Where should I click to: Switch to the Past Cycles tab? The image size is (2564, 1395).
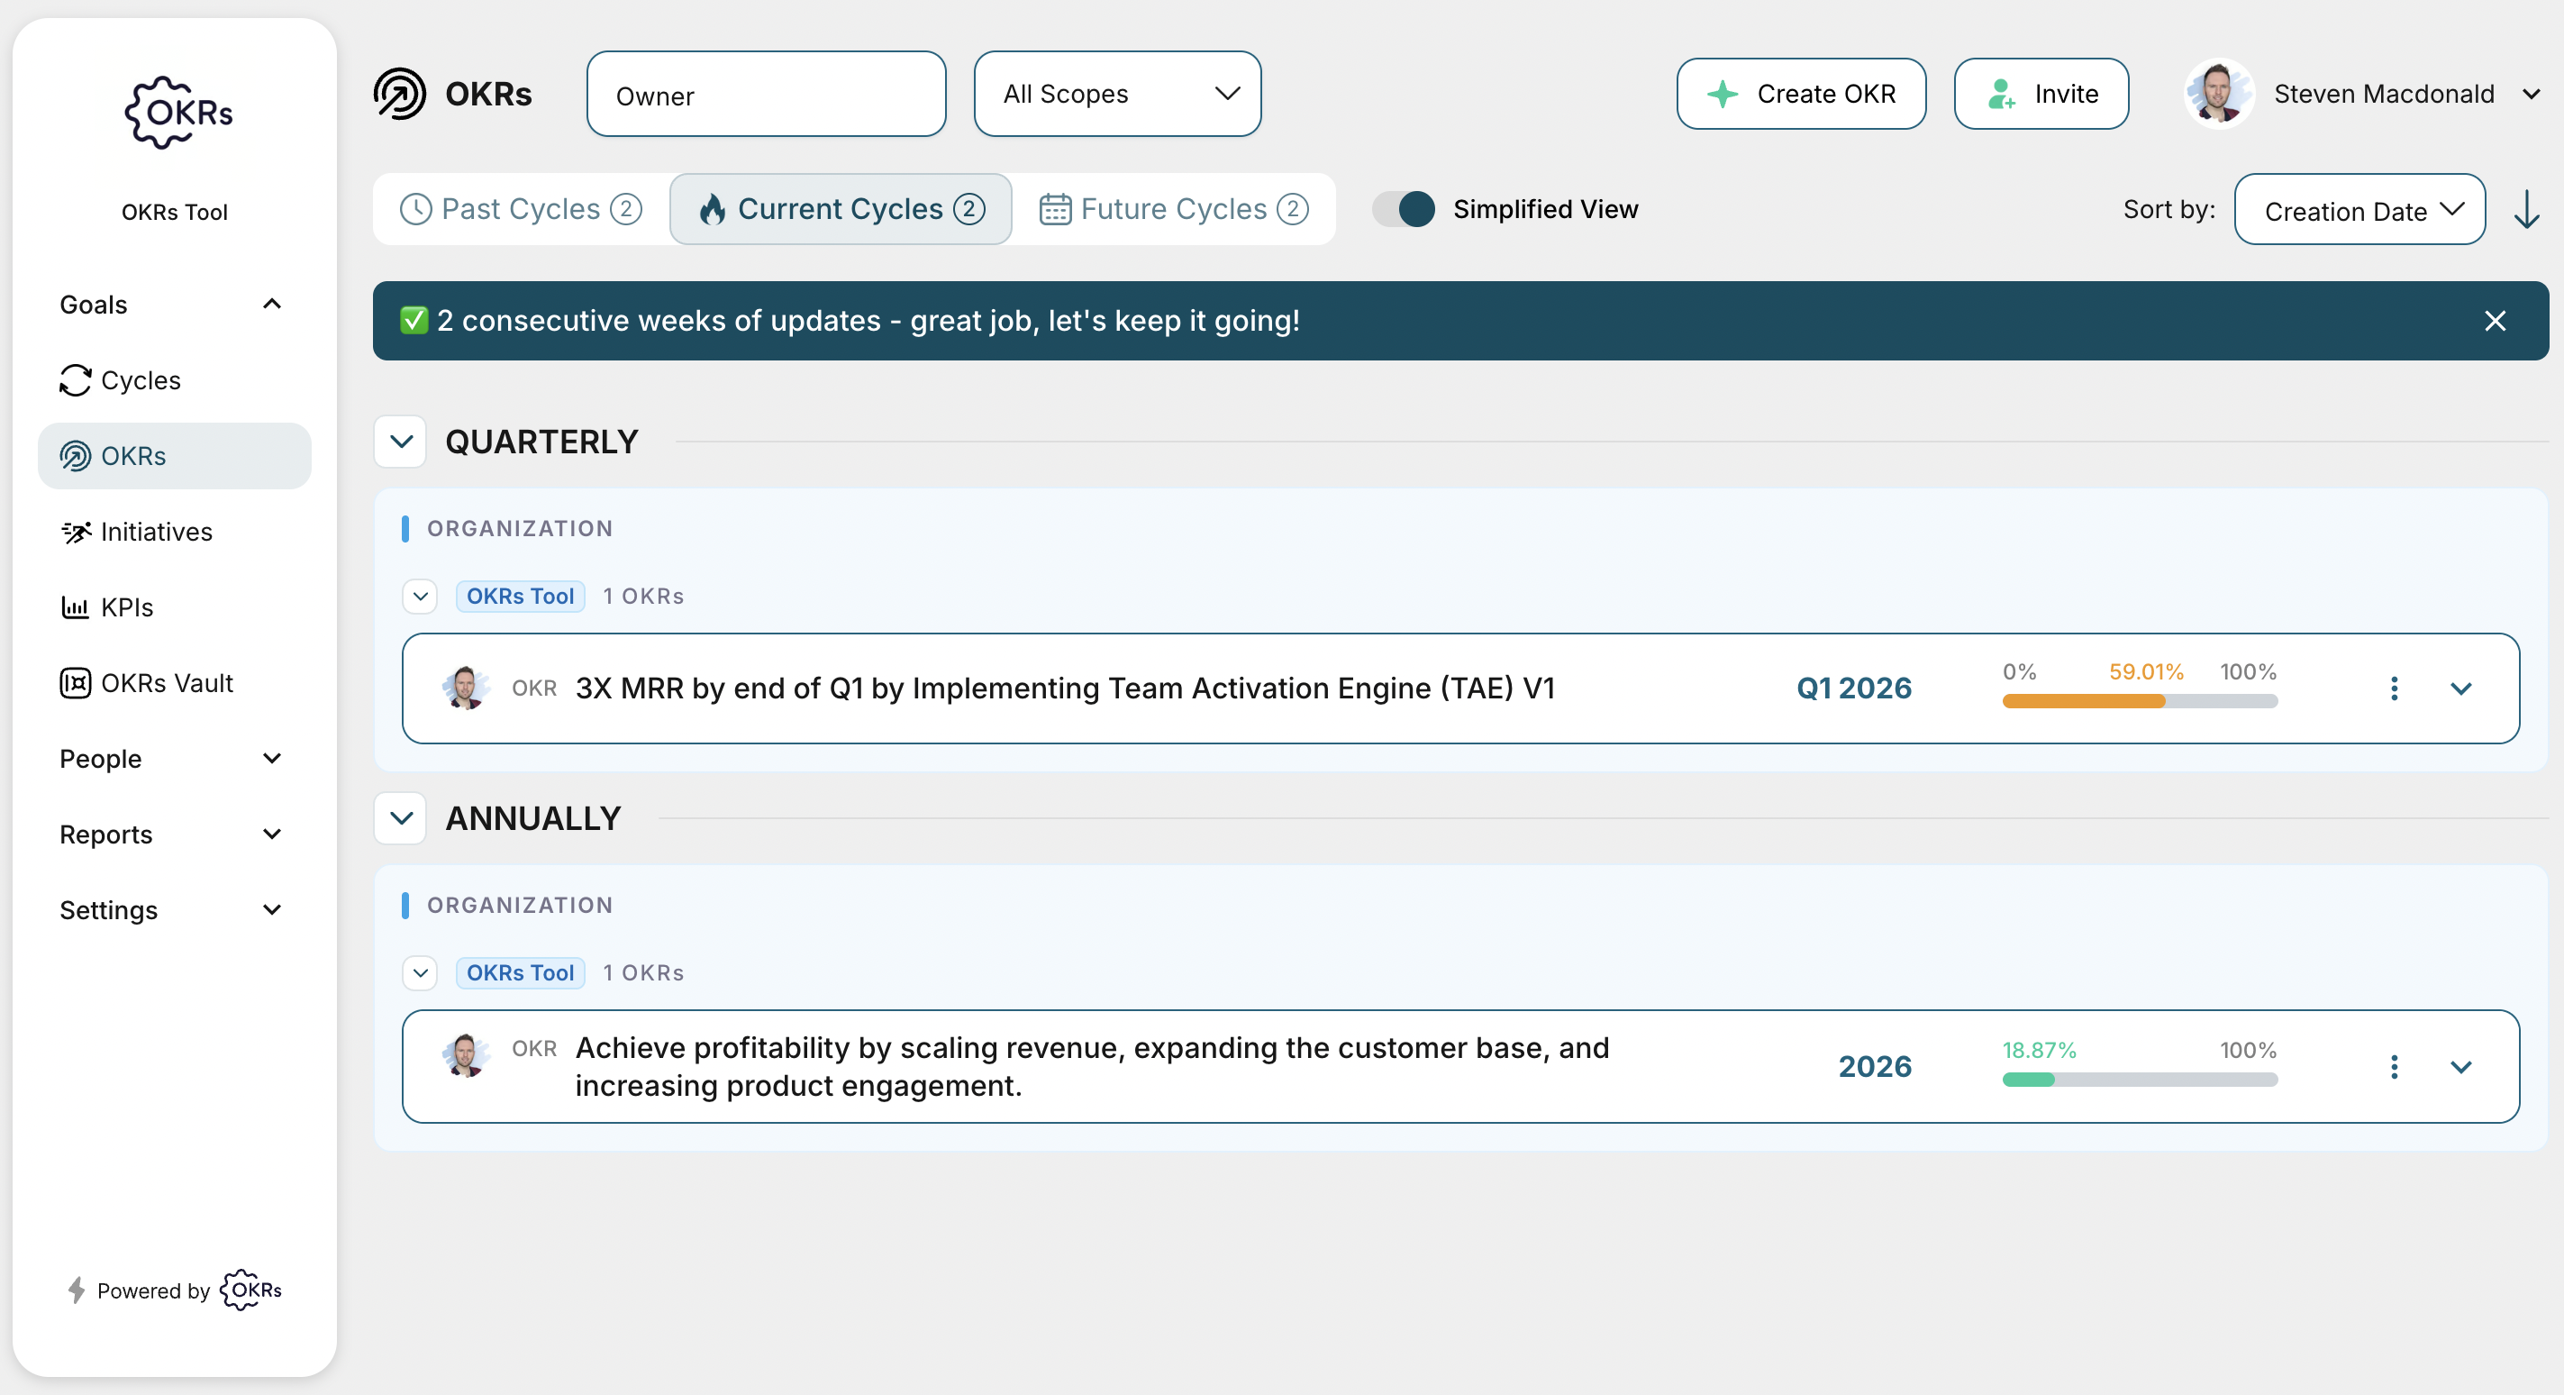[521, 209]
